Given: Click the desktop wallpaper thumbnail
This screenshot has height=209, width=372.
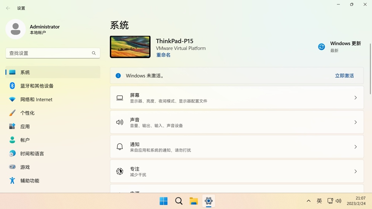Looking at the screenshot, I should click(x=130, y=47).
